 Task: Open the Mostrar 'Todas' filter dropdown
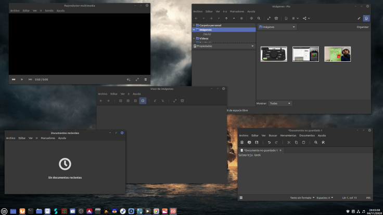click(280, 103)
